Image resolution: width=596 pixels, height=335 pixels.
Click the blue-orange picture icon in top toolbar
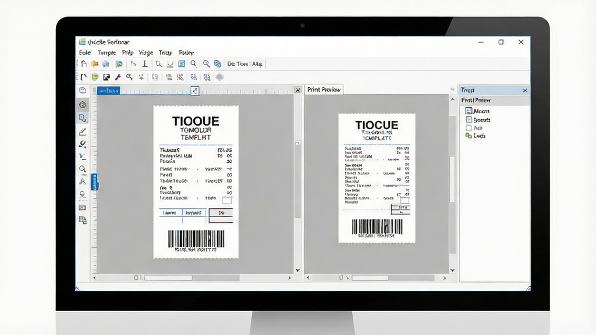119,64
